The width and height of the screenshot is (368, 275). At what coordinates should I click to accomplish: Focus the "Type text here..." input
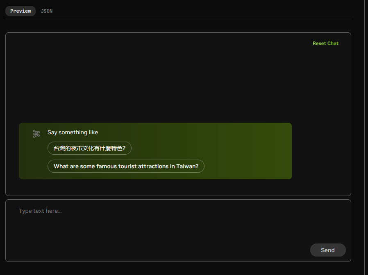point(164,221)
